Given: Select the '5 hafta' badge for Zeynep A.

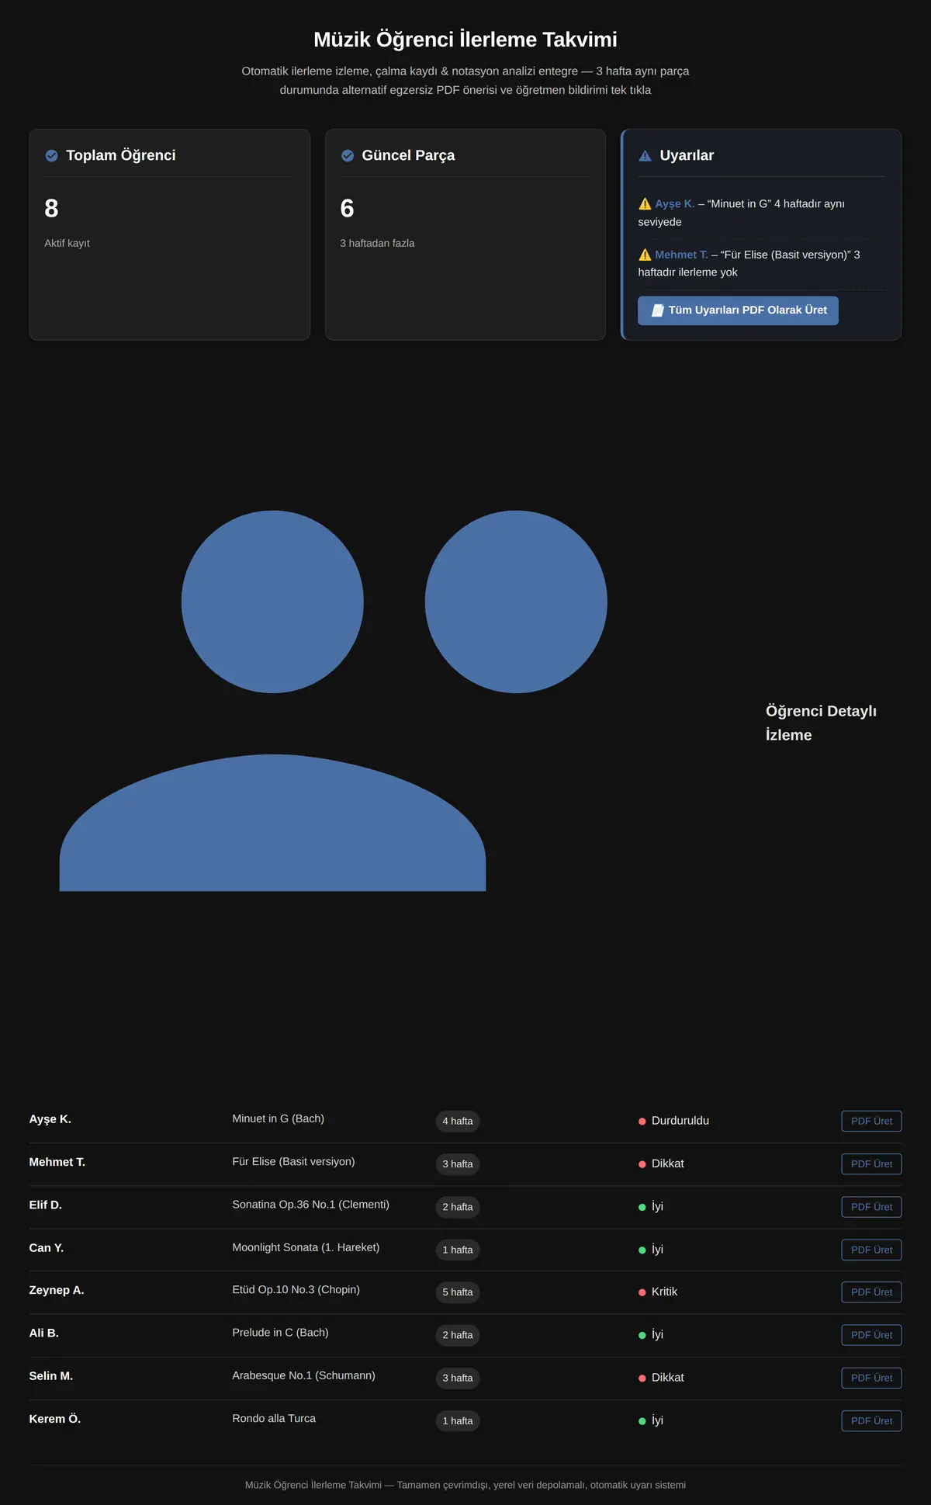Looking at the screenshot, I should coord(458,1292).
